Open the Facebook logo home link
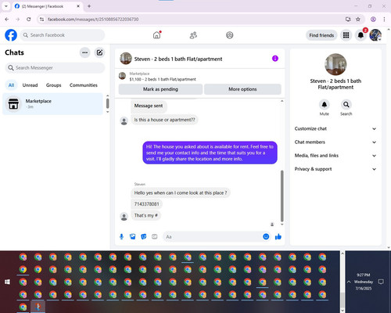391x313 pixels. (11, 35)
